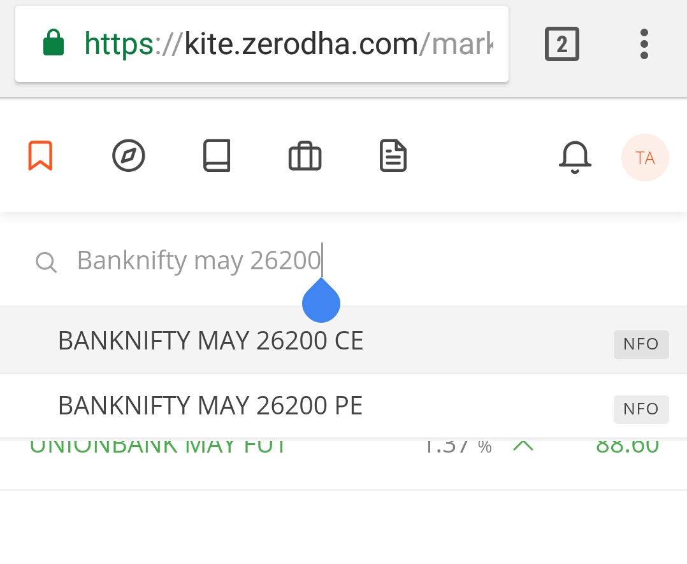Click the NFO tag beside the CE option
This screenshot has width=687, height=564.
[641, 344]
